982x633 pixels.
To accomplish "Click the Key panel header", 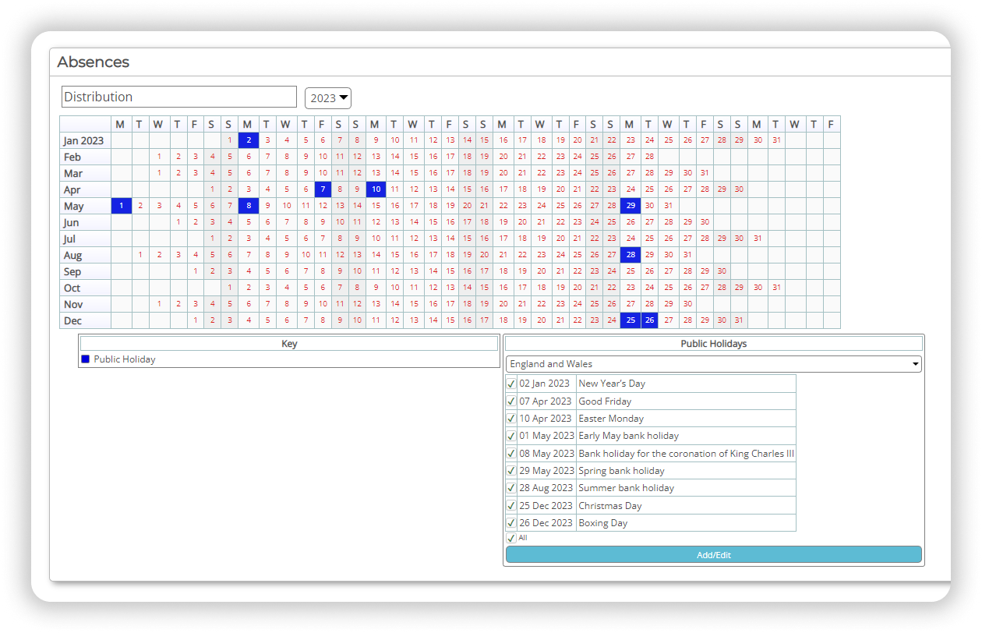I will click(x=288, y=343).
